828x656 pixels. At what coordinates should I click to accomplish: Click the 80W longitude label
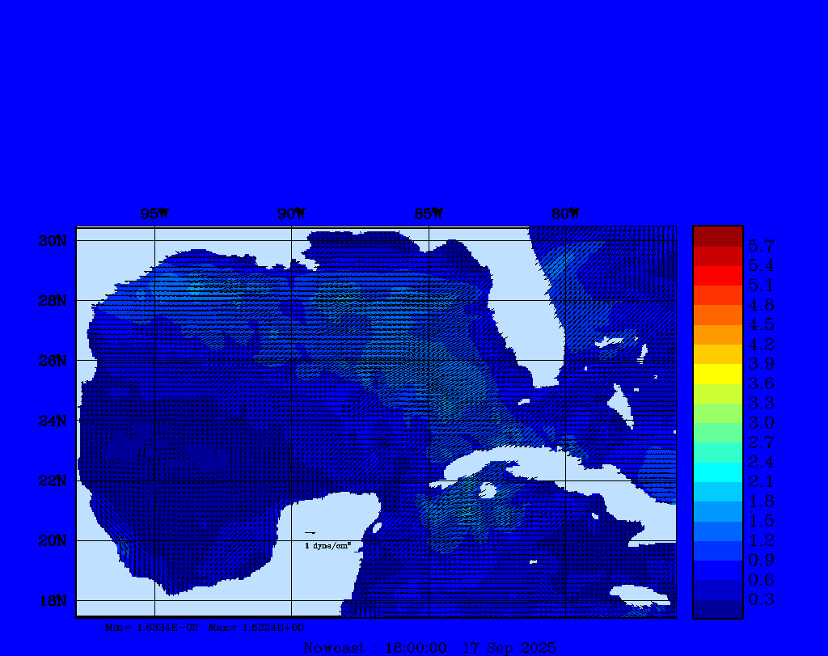pyautogui.click(x=565, y=214)
